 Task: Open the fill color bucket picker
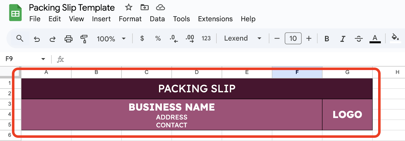point(395,38)
